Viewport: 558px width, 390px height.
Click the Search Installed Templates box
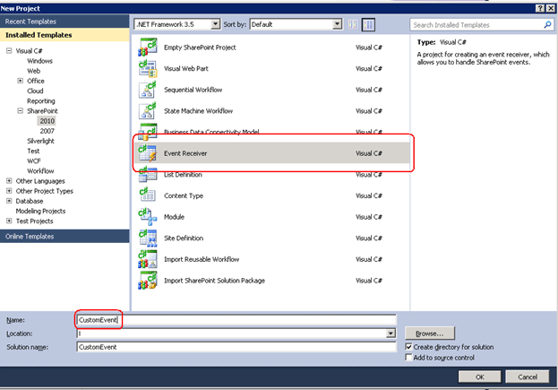coord(482,24)
